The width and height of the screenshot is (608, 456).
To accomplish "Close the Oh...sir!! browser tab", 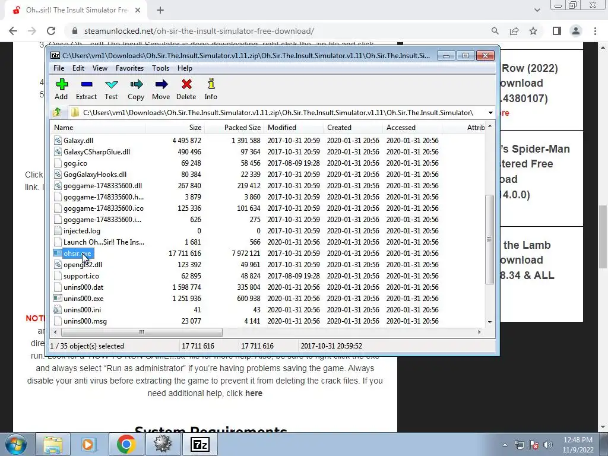I will 138,11.
